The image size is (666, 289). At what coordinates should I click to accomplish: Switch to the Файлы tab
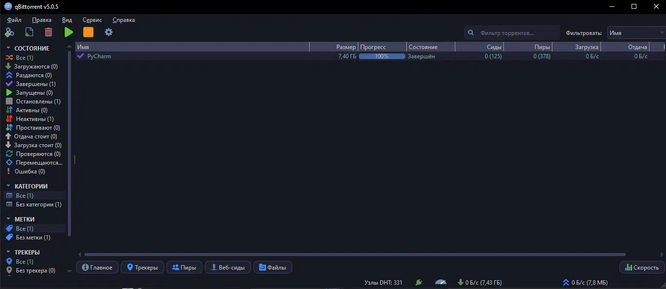(272, 267)
